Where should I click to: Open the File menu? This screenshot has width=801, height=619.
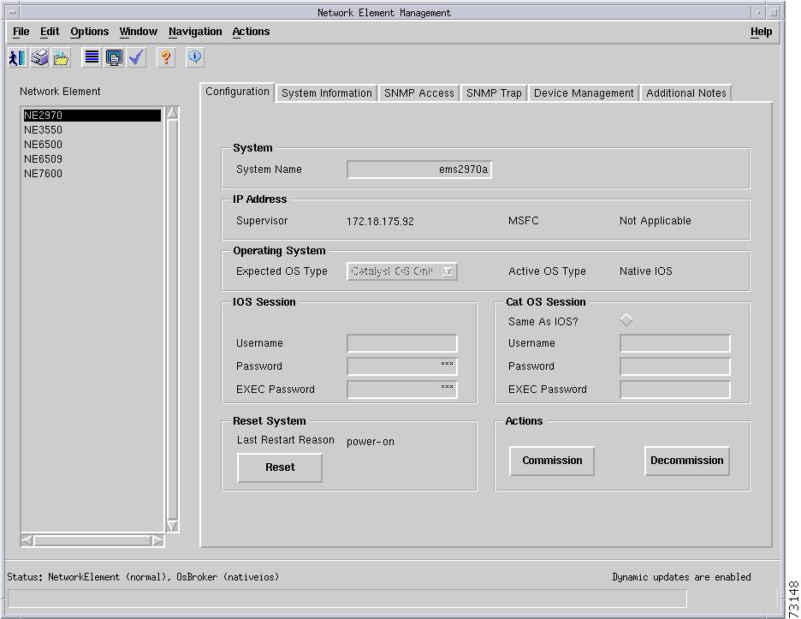[x=21, y=32]
